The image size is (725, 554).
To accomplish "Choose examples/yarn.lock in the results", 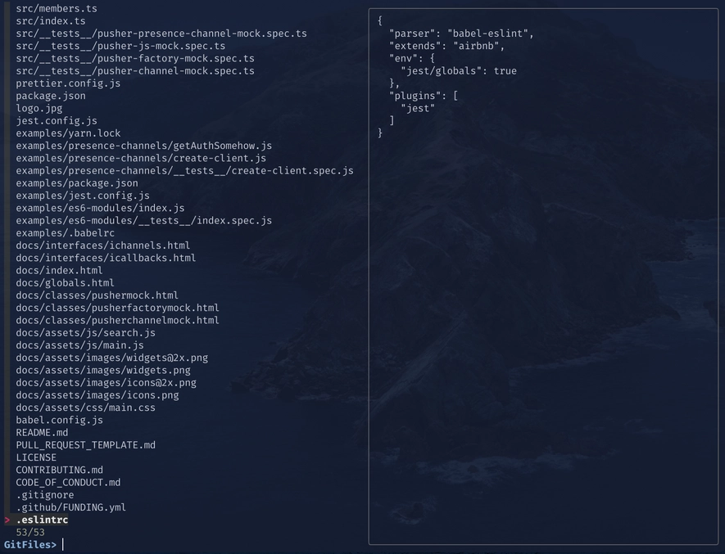I will coord(68,133).
